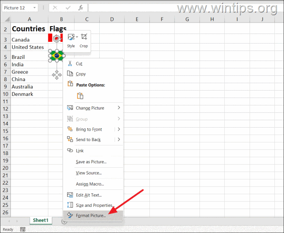The image size is (284, 233).
Task: Click the Greece cell
Action: [29, 72]
